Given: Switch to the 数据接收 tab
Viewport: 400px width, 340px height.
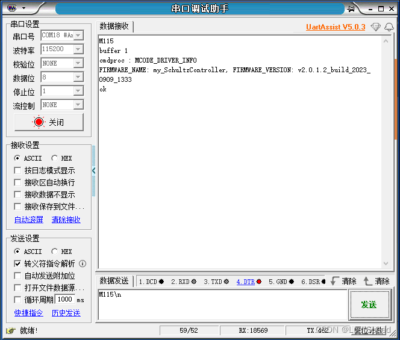Looking at the screenshot, I should [x=114, y=26].
